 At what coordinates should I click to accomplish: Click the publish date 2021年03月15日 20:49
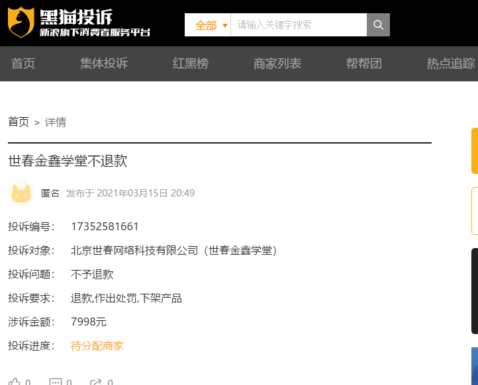[146, 193]
